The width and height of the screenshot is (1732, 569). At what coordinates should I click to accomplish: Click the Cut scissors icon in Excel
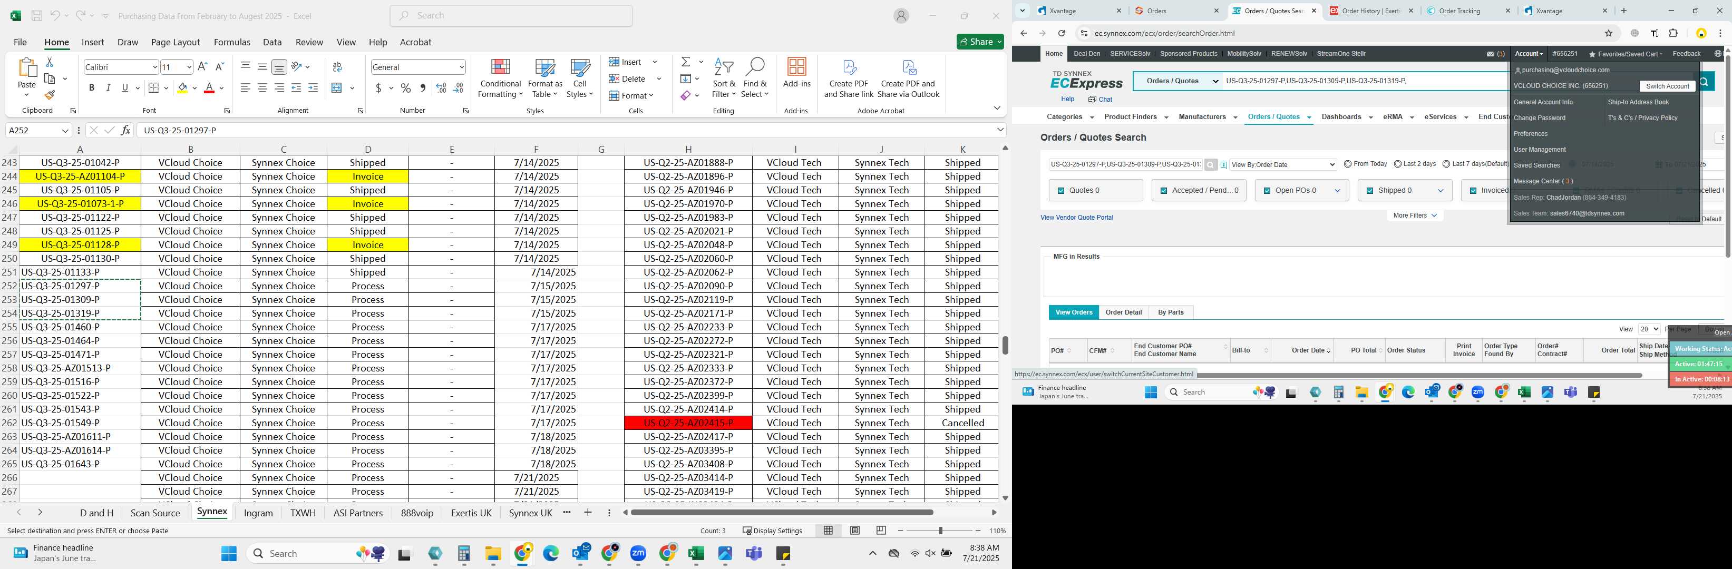pyautogui.click(x=49, y=62)
